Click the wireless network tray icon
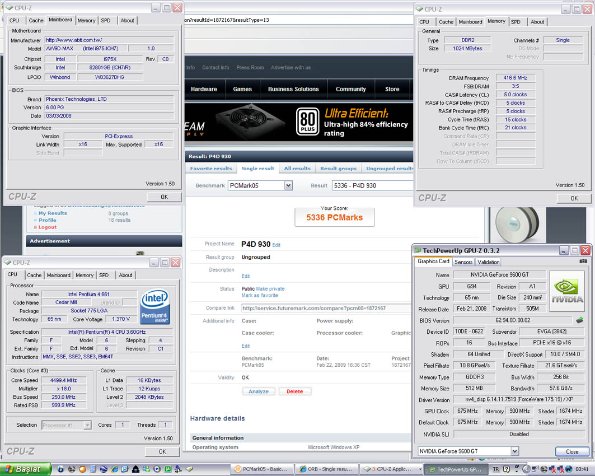The width and height of the screenshot is (595, 476). (x=535, y=469)
